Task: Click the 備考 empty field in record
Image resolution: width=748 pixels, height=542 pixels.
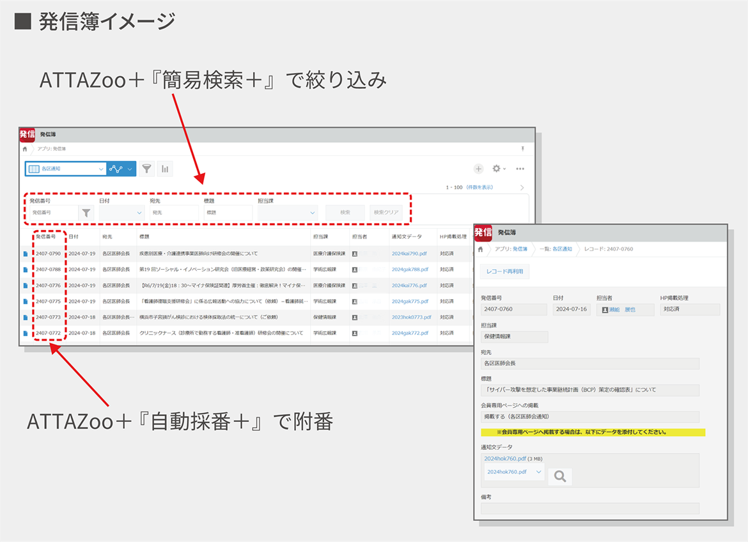Action: pyautogui.click(x=590, y=508)
